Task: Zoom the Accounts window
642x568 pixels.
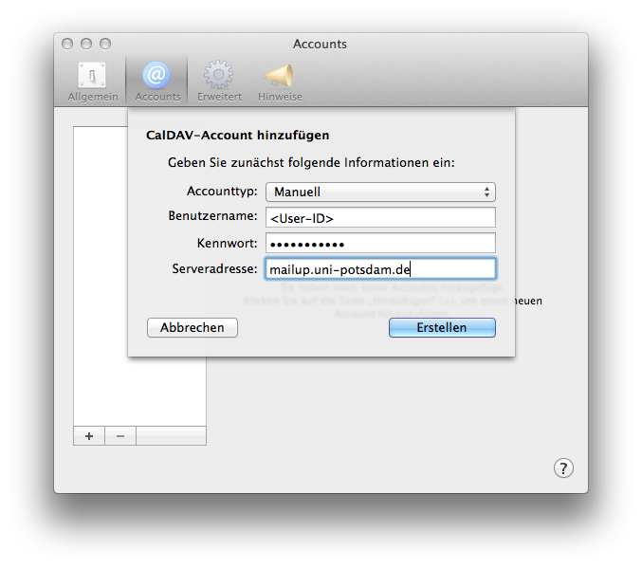Action: 105,44
